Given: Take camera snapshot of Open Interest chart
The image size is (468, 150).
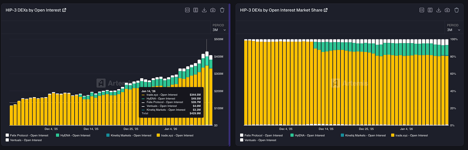Looking at the screenshot, I should coord(213,10).
